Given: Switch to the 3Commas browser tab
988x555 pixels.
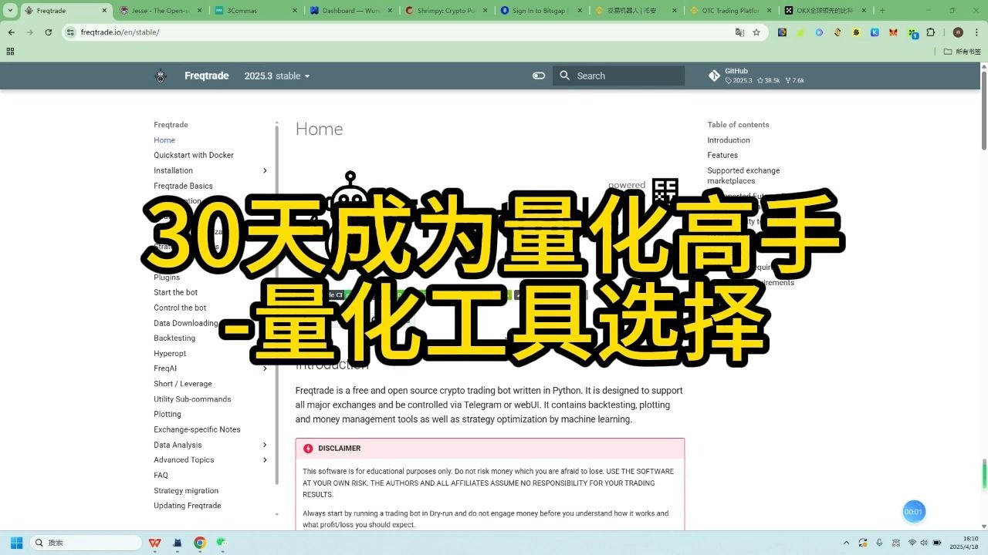Looking at the screenshot, I should pos(256,11).
